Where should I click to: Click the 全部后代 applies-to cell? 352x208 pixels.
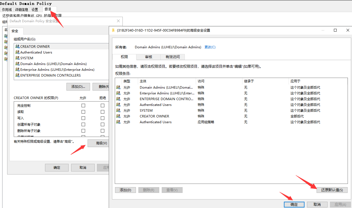pos(297,116)
